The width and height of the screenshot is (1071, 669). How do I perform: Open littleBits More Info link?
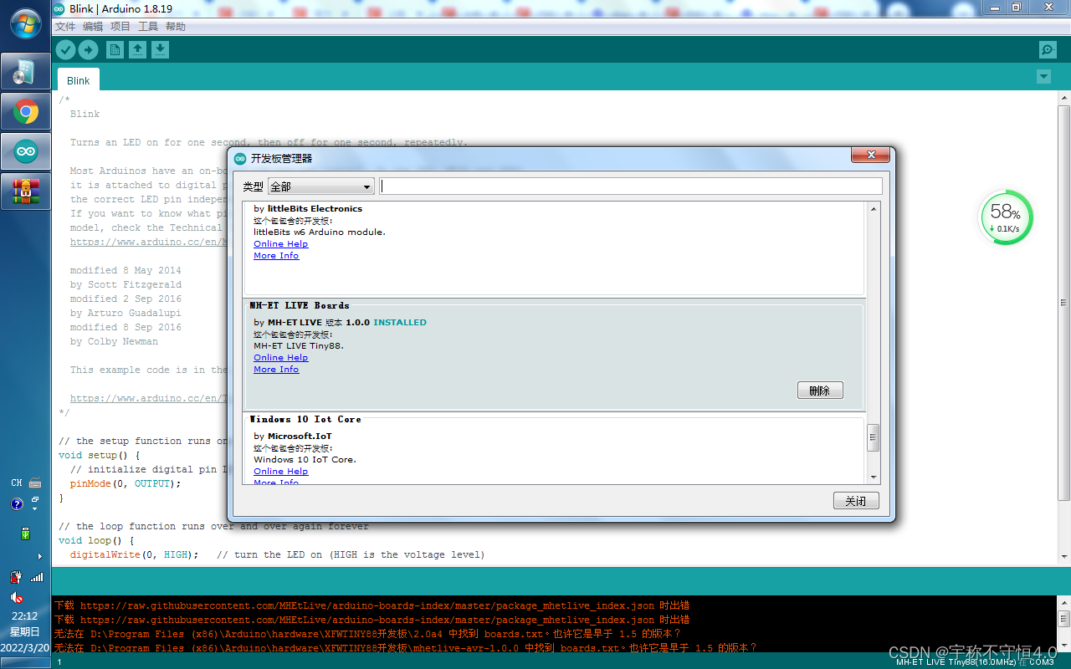[276, 256]
